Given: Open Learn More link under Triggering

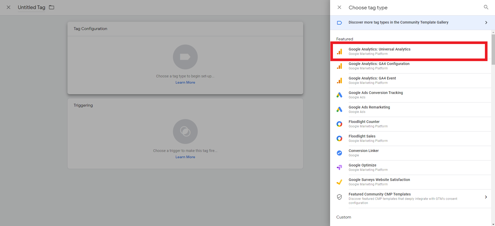Looking at the screenshot, I should tap(185, 157).
